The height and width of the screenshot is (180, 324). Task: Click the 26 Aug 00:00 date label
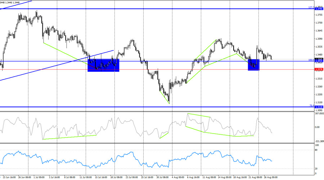coord(271,177)
